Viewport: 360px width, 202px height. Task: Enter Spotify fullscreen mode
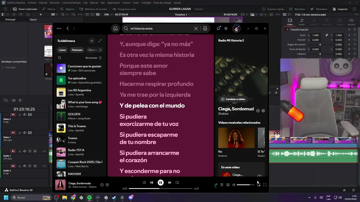(x=265, y=185)
